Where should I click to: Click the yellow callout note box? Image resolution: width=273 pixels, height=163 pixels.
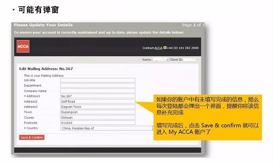tap(207, 117)
